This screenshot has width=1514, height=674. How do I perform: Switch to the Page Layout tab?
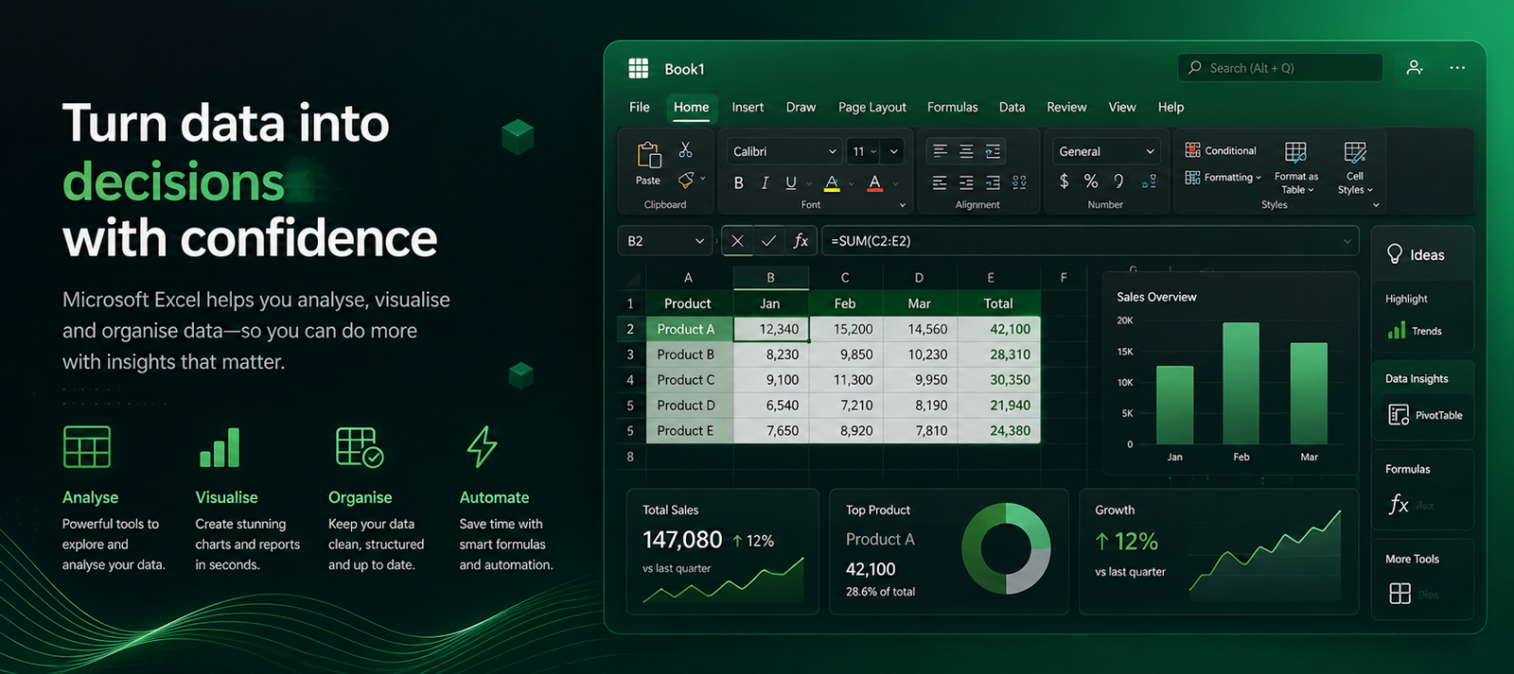tap(872, 107)
